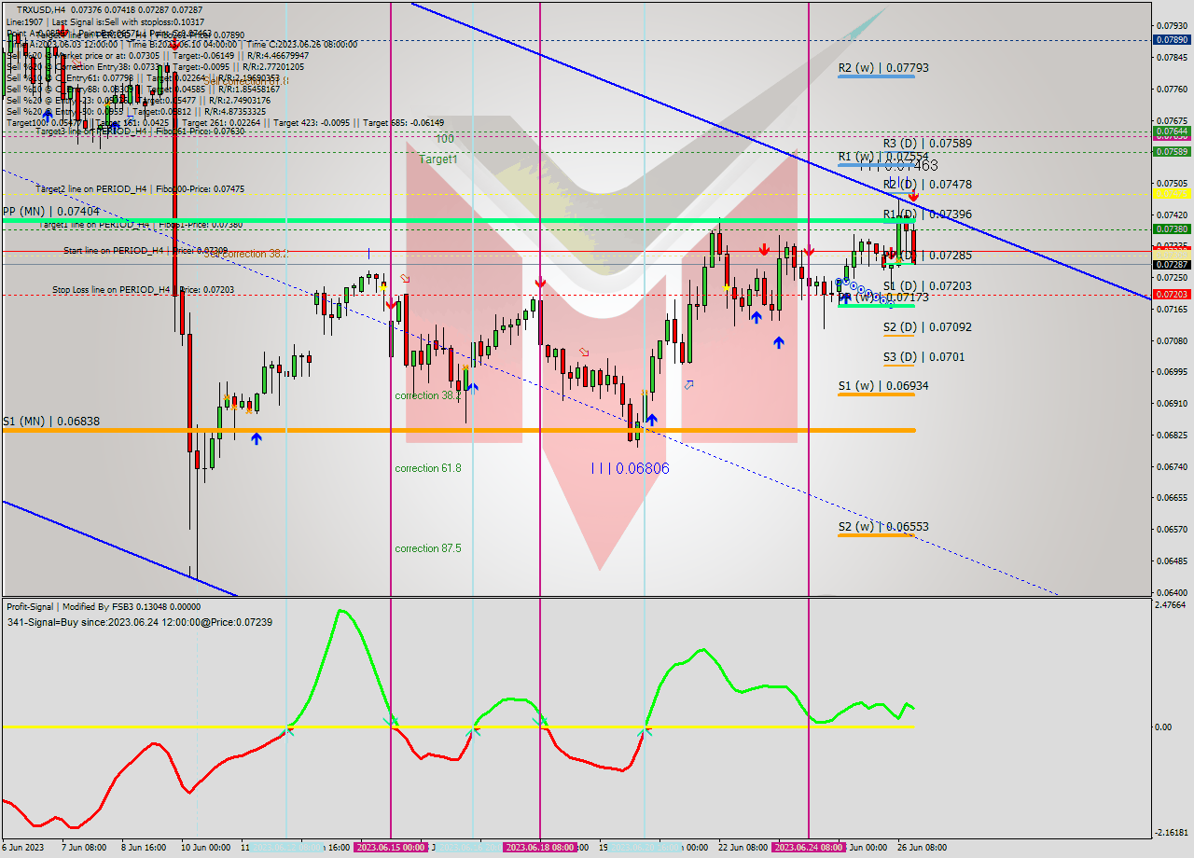This screenshot has height=858, width=1194.
Task: Select the R2 (w) | 0.07793 resistance label
Action: [883, 68]
